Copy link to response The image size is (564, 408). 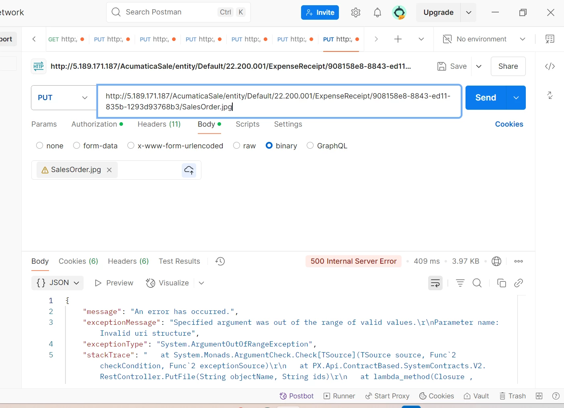click(519, 283)
